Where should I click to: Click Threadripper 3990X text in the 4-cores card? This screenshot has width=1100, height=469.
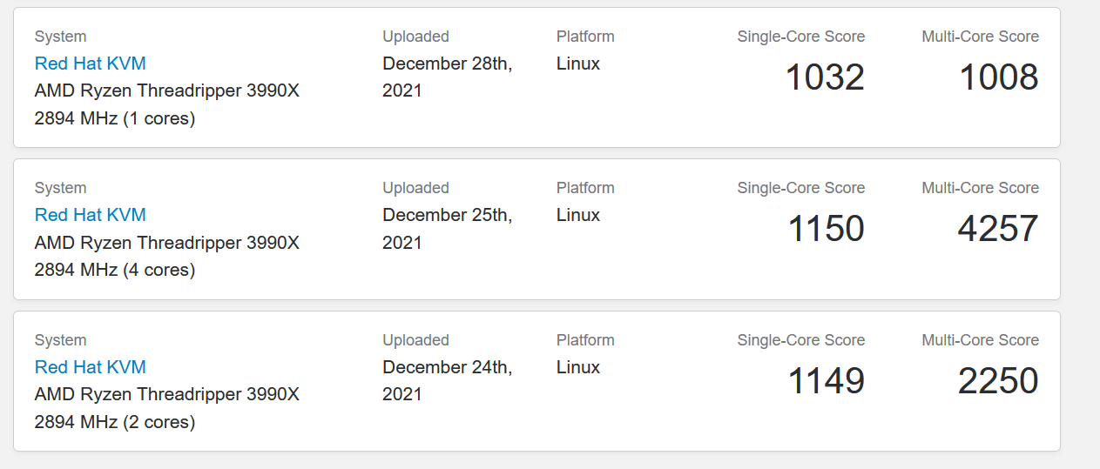point(218,243)
